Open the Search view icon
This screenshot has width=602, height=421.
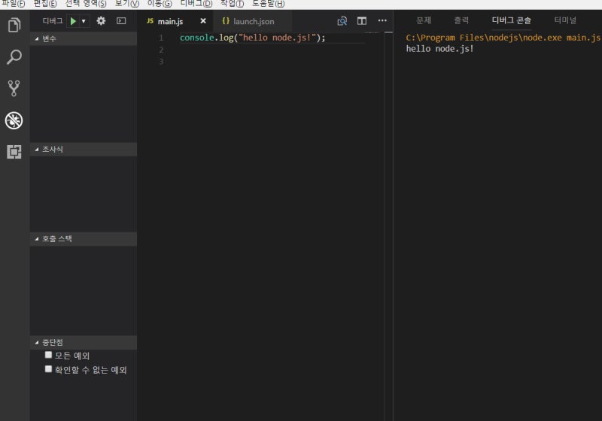[x=14, y=57]
